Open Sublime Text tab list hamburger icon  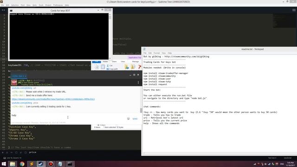tap(294, 10)
